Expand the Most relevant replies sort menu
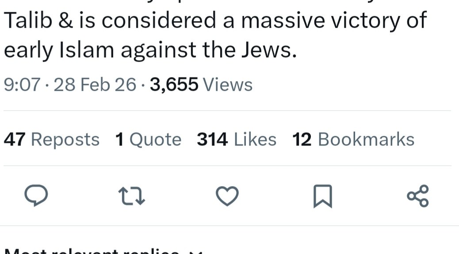 93,251
